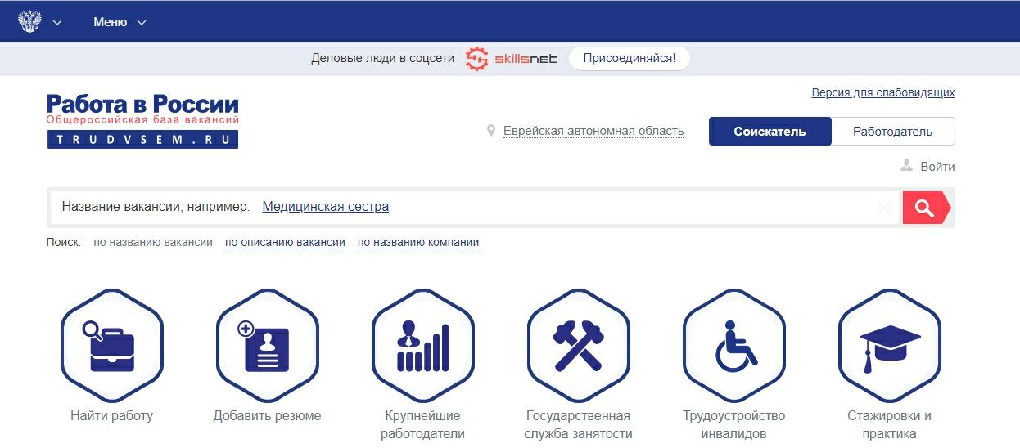Change region Еврейская автономная область
This screenshot has height=448, width=1020.
pos(593,131)
